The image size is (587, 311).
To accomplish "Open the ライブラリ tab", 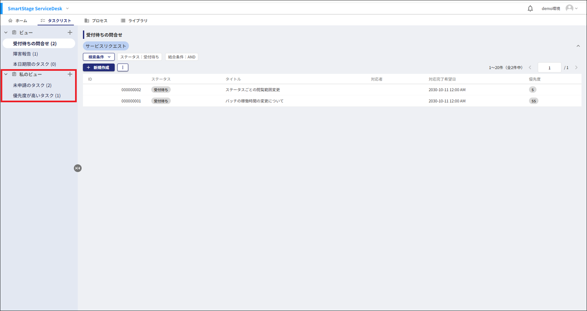I will point(134,20).
